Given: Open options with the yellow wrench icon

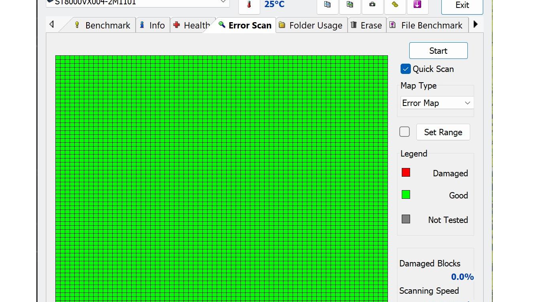Looking at the screenshot, I should click(395, 5).
